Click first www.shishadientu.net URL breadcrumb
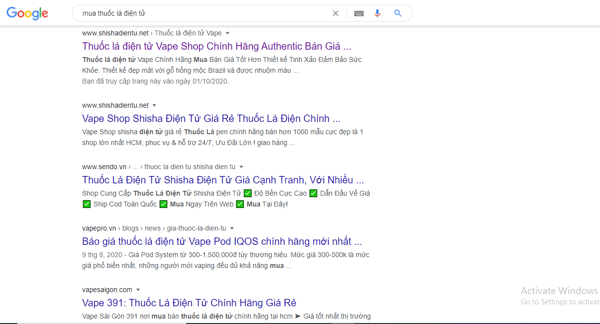The height and width of the screenshot is (324, 600). [115, 33]
